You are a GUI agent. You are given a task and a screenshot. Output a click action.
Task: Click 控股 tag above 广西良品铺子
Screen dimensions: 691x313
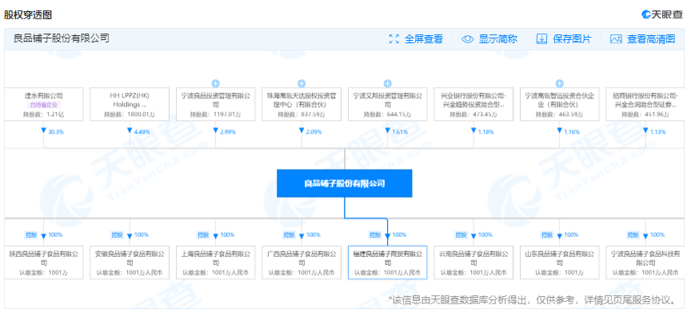click(289, 235)
